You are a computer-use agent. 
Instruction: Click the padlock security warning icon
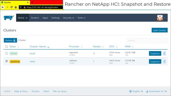point(25,7)
